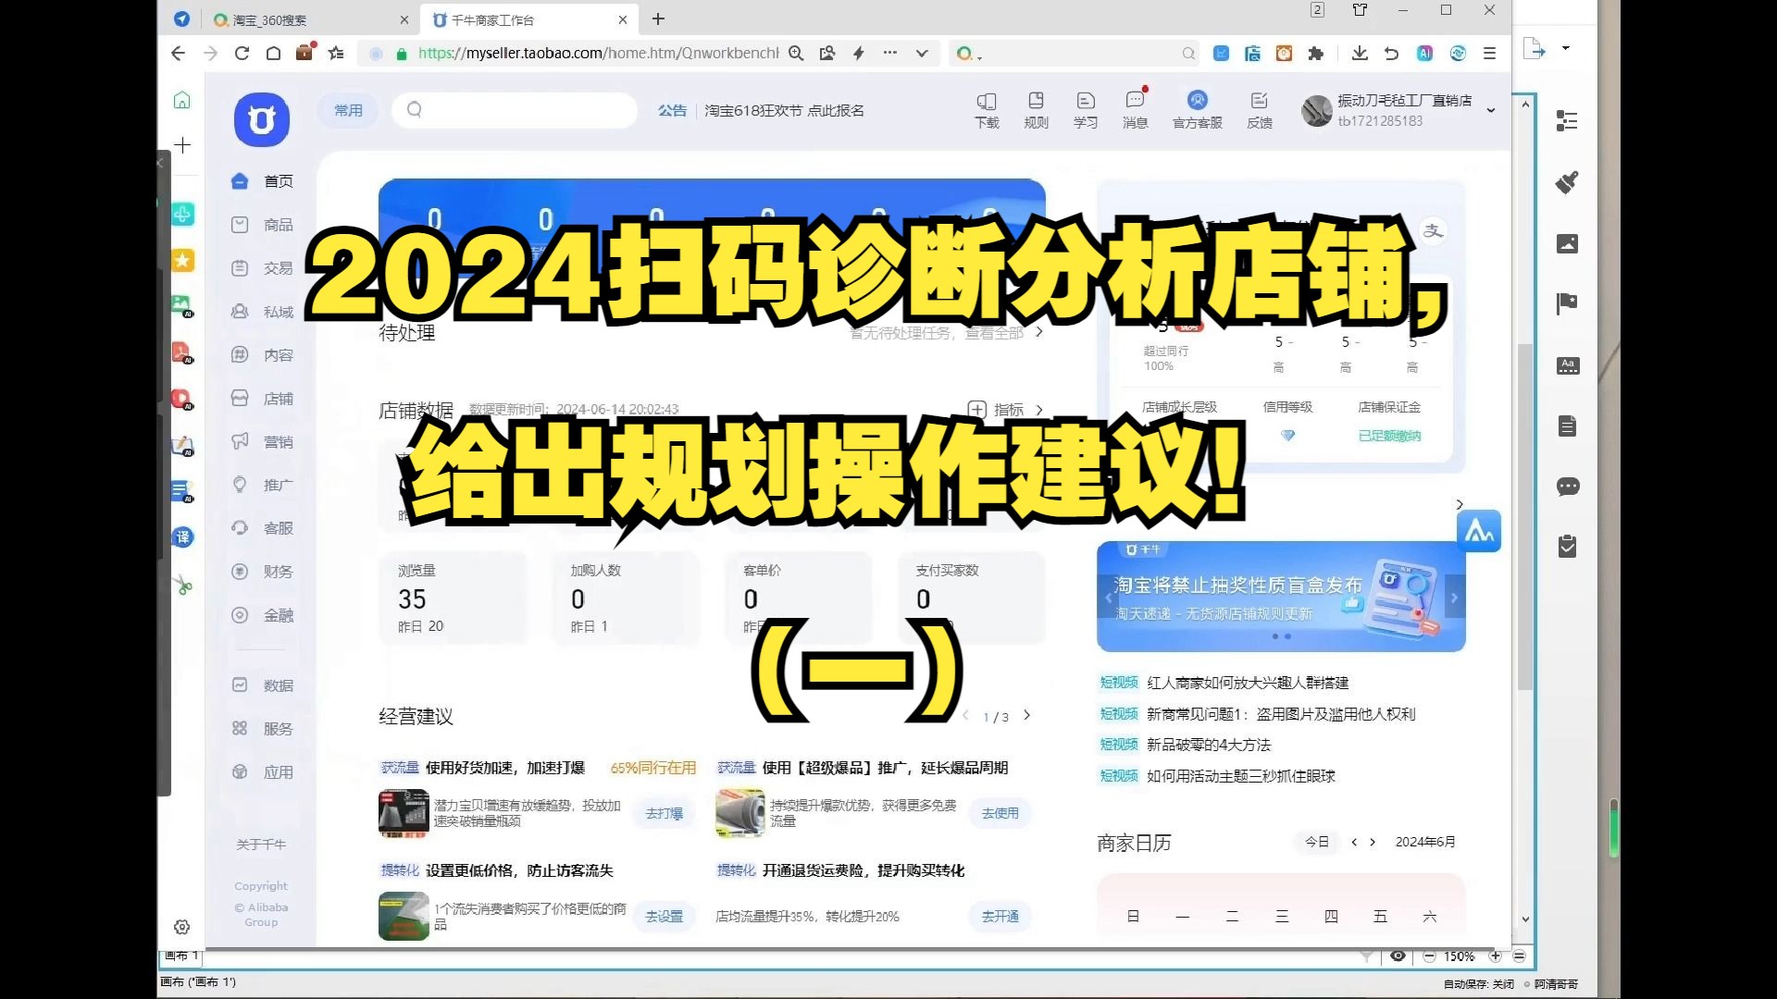
Task: Click zoom-in plus at 150% zoom
Action: (1495, 956)
